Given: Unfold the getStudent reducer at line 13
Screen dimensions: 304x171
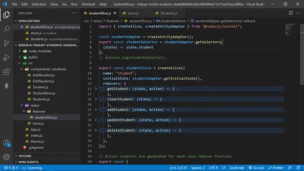Looking at the screenshot, I should [x=96, y=89].
